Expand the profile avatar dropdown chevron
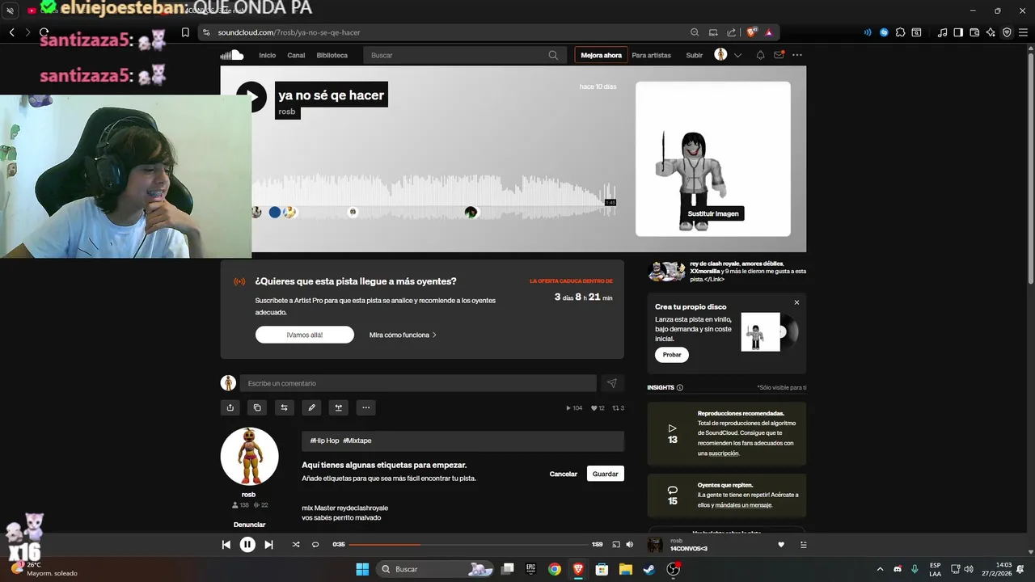 [x=737, y=55]
